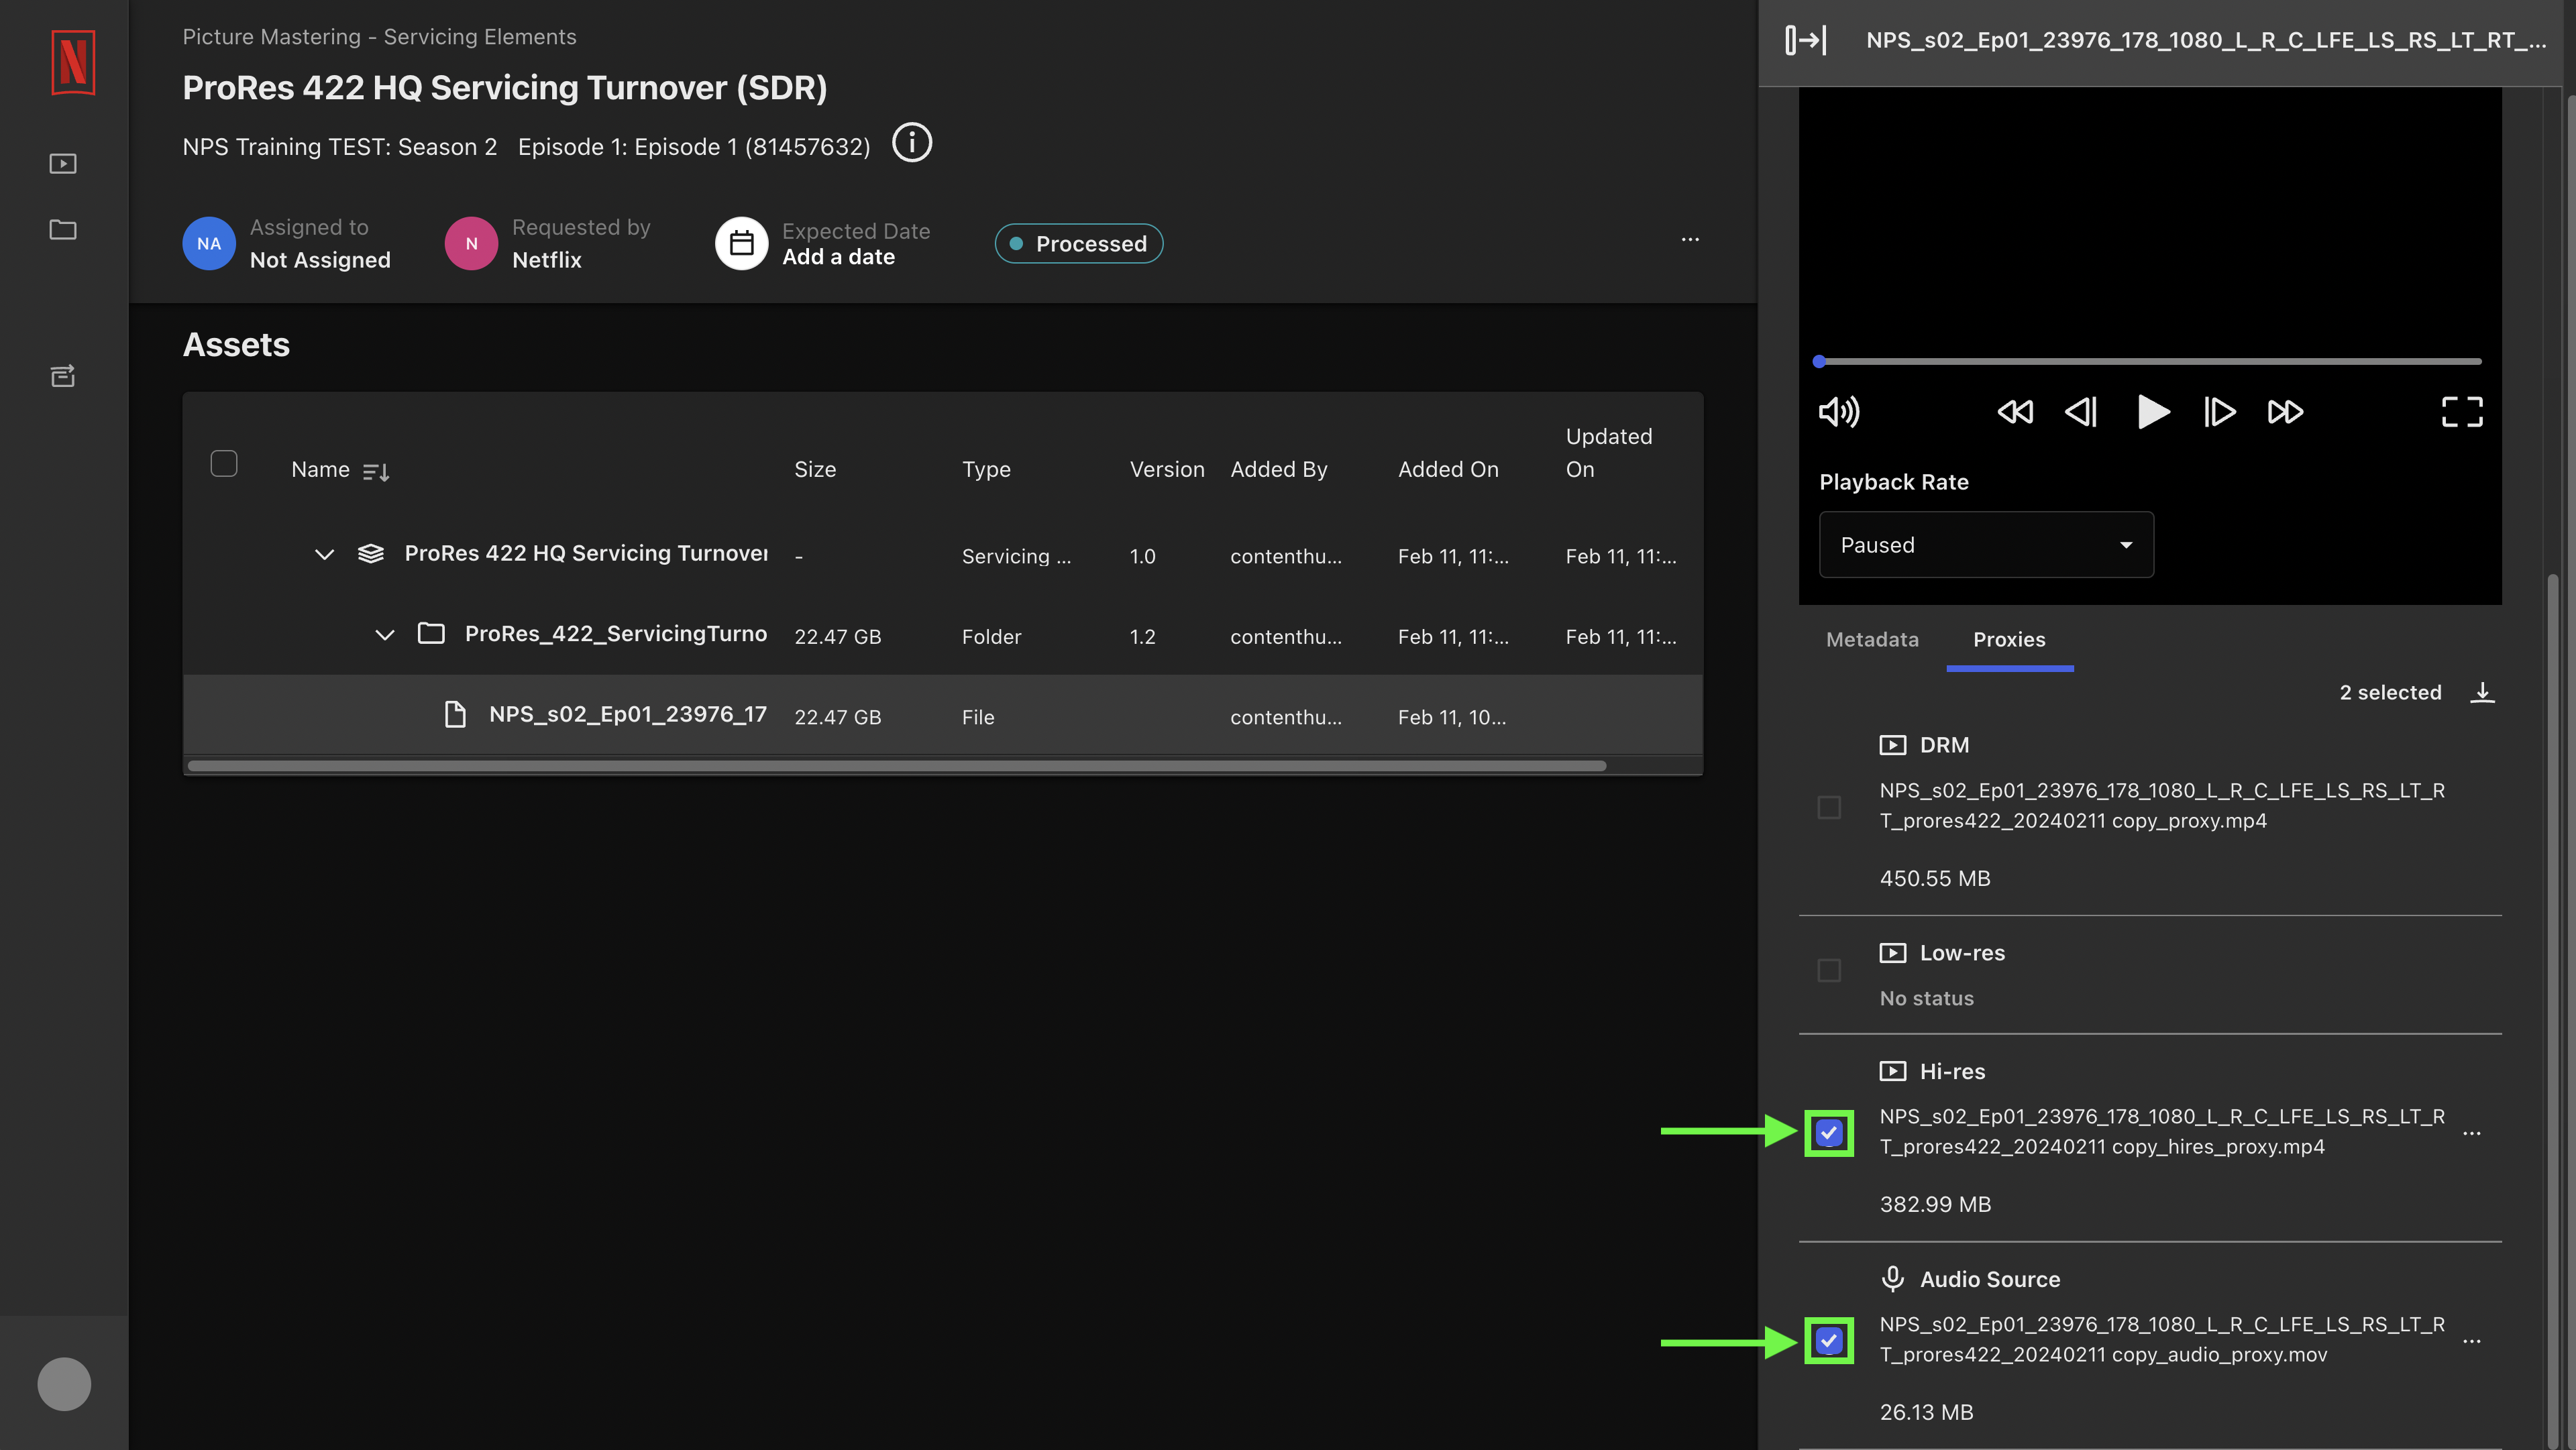Step forward one frame in player
The width and height of the screenshot is (2576, 1450).
pyautogui.click(x=2219, y=412)
